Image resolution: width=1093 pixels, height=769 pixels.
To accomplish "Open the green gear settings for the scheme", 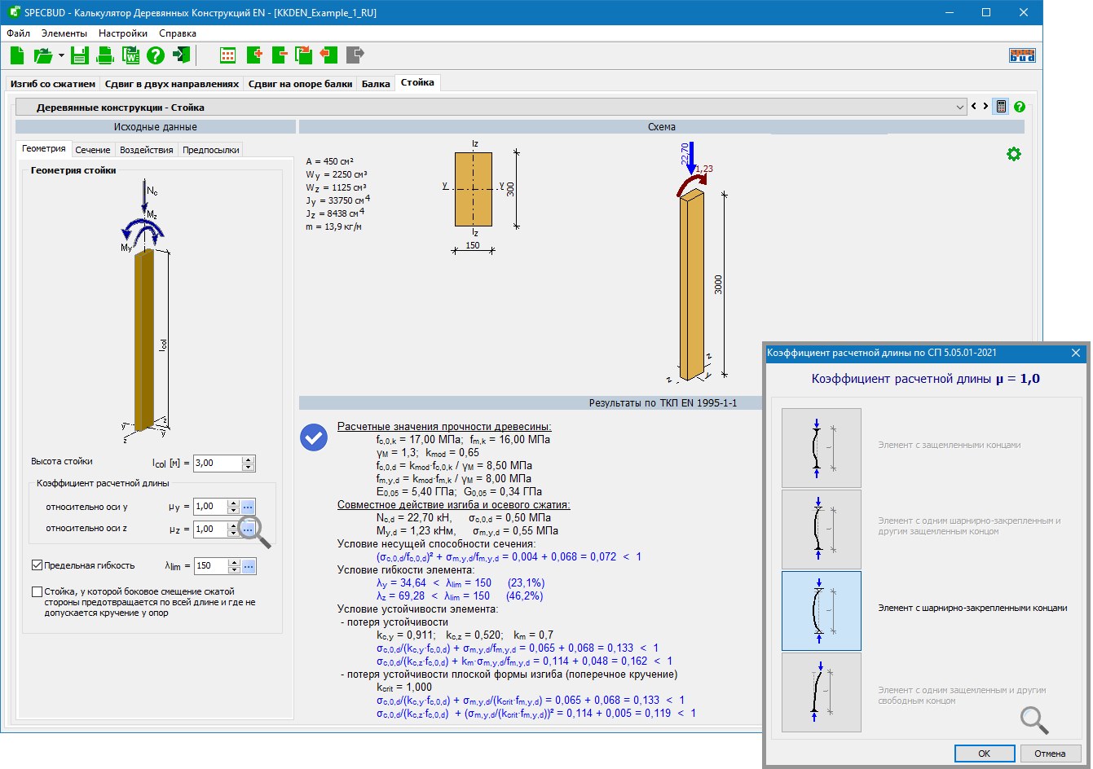I will point(1013,154).
